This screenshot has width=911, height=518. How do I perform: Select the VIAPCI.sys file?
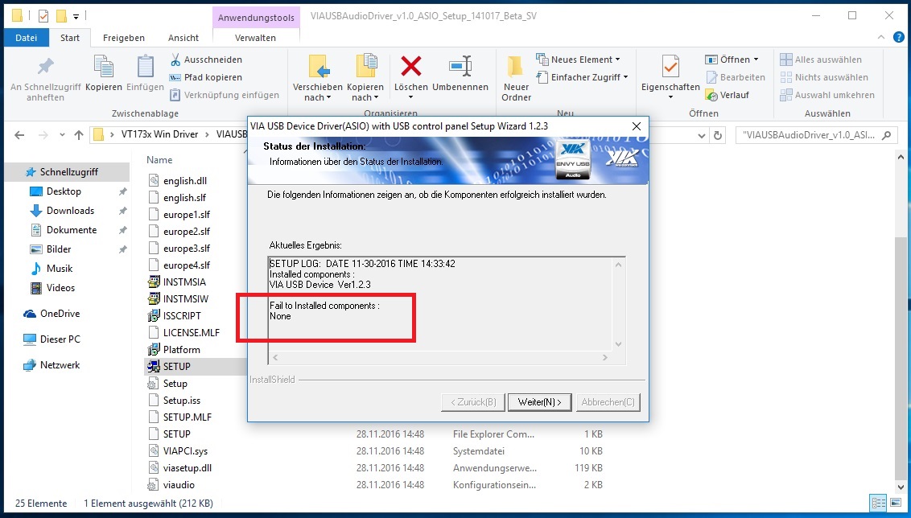(185, 450)
